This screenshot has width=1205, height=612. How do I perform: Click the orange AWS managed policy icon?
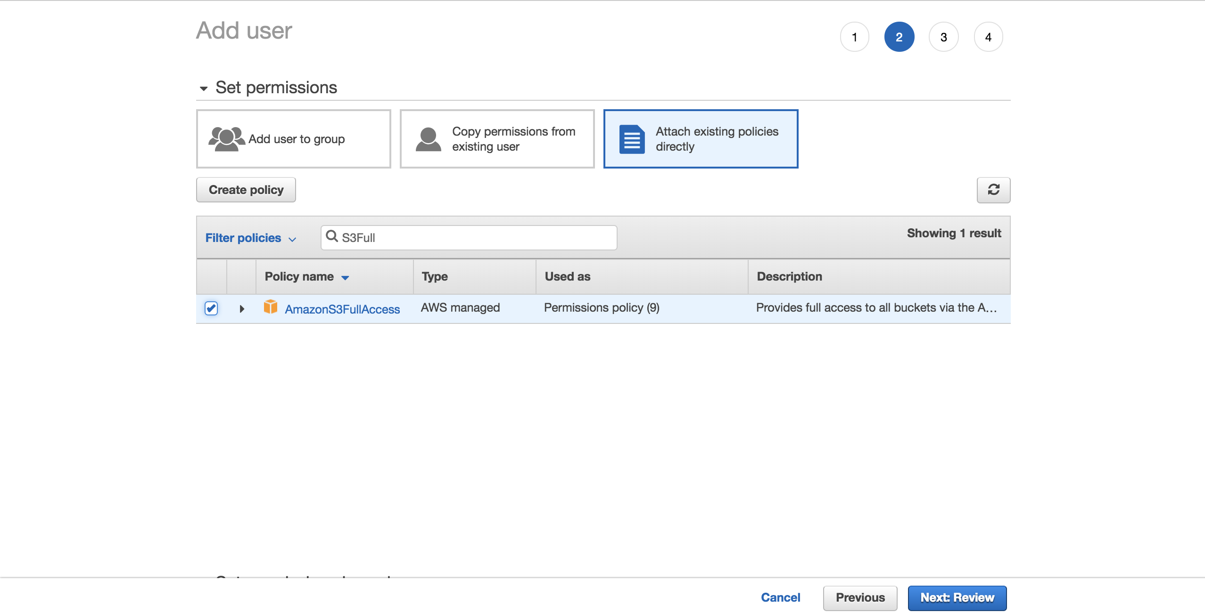(x=272, y=308)
